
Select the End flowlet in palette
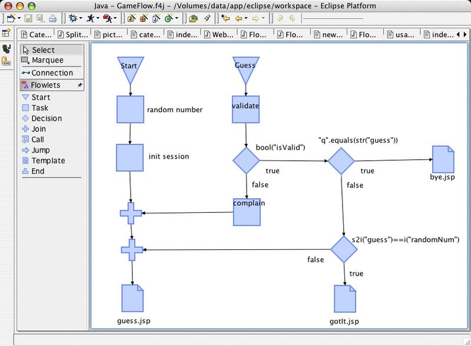click(x=38, y=172)
